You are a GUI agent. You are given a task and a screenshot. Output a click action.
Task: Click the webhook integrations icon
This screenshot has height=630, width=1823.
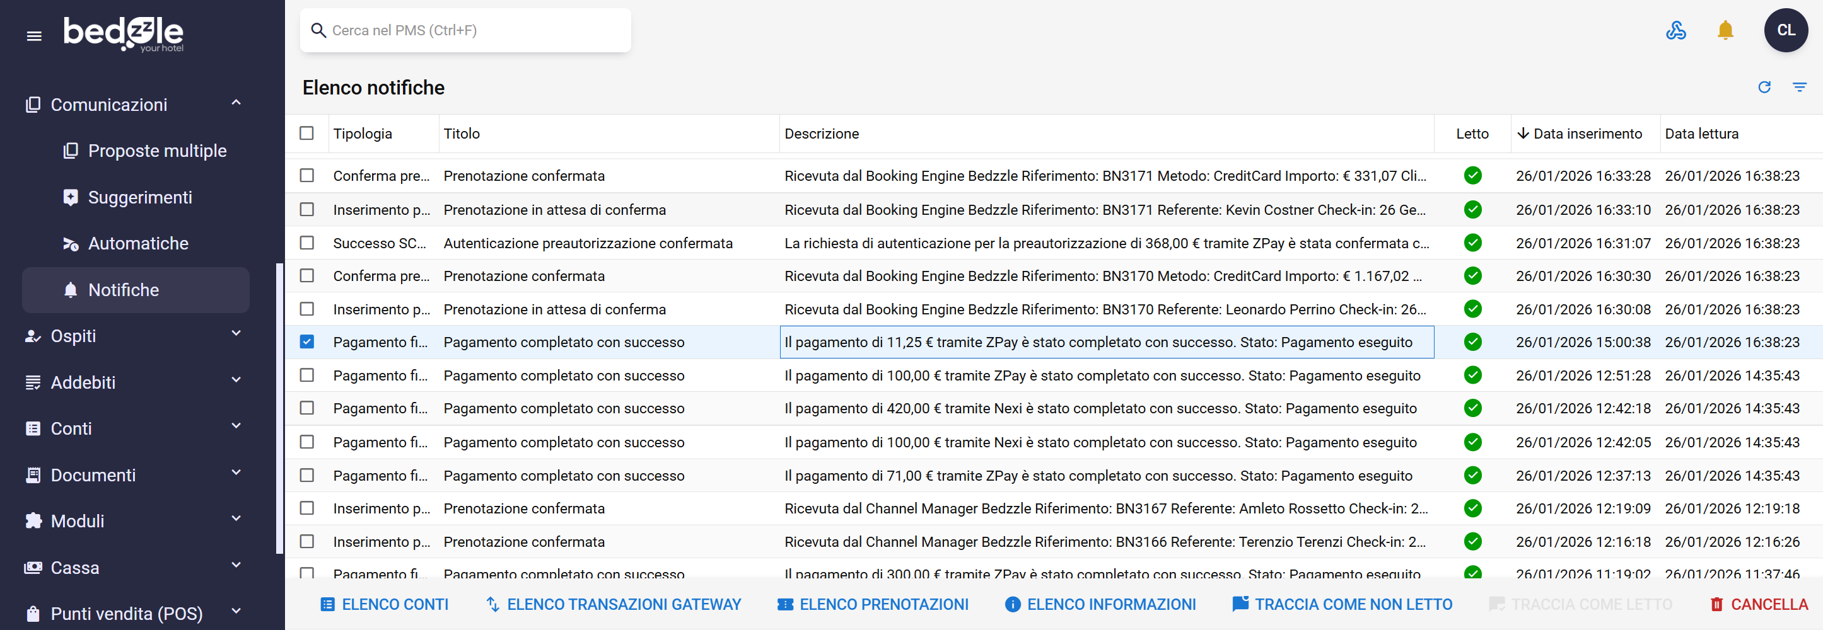1675,30
